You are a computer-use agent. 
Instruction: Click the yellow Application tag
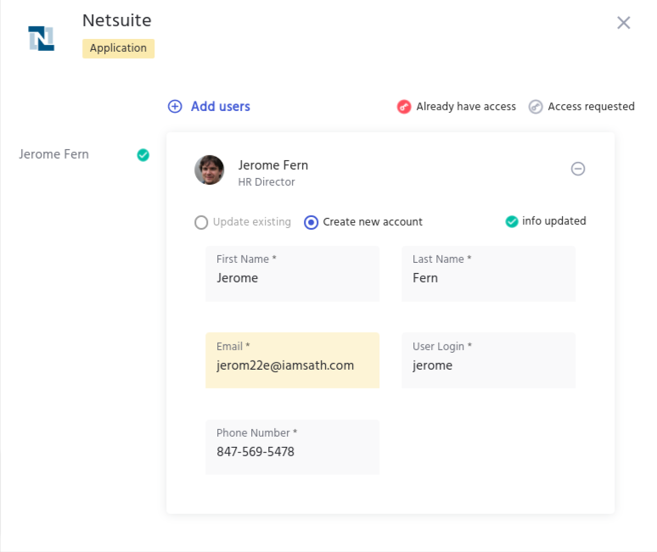tap(118, 48)
